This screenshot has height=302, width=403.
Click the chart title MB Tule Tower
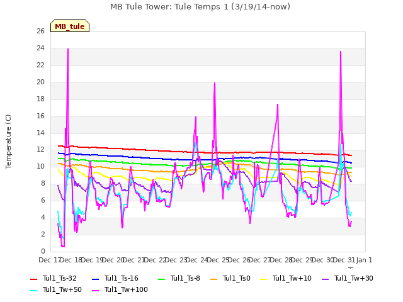pyautogui.click(x=200, y=7)
